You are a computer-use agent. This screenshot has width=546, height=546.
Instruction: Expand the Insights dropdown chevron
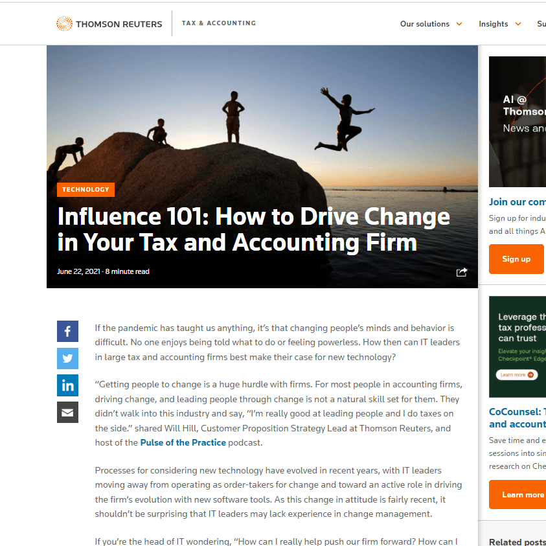(x=518, y=24)
